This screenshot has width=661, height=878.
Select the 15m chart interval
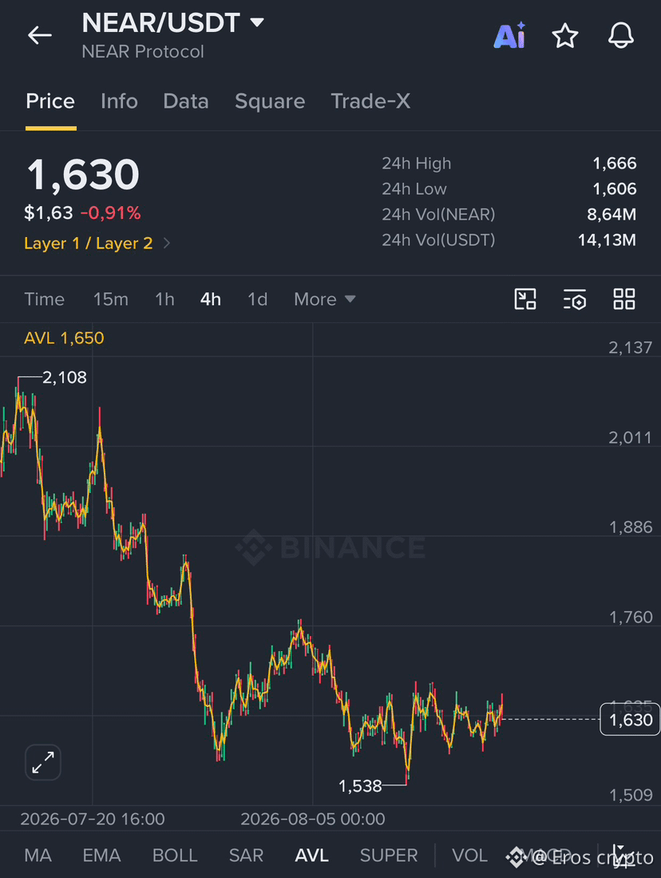111,300
